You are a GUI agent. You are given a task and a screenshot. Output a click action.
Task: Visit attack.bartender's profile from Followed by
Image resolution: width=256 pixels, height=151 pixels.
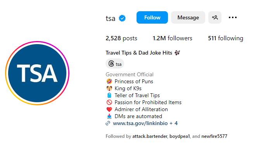[150, 136]
